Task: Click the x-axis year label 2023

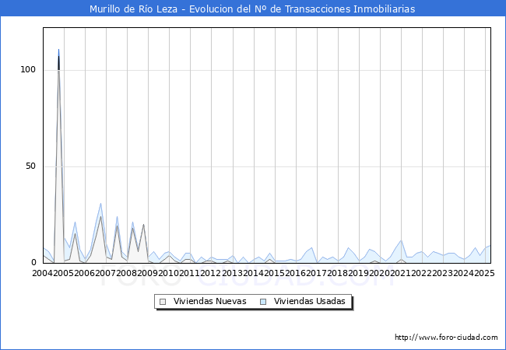Action: [x=442, y=273]
